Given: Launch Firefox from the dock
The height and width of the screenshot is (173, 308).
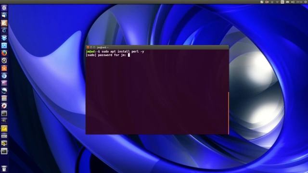Looking at the screenshot, I should [x=4, y=53].
